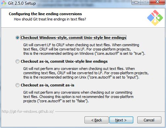The image size is (166, 128).
Task: Click the 'Checkout as-is, commit Unix-style line endings' label
Action: (x=64, y=61)
